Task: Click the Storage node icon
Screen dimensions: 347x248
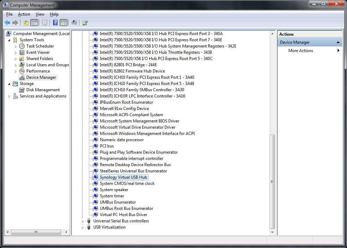Action: 15,84
